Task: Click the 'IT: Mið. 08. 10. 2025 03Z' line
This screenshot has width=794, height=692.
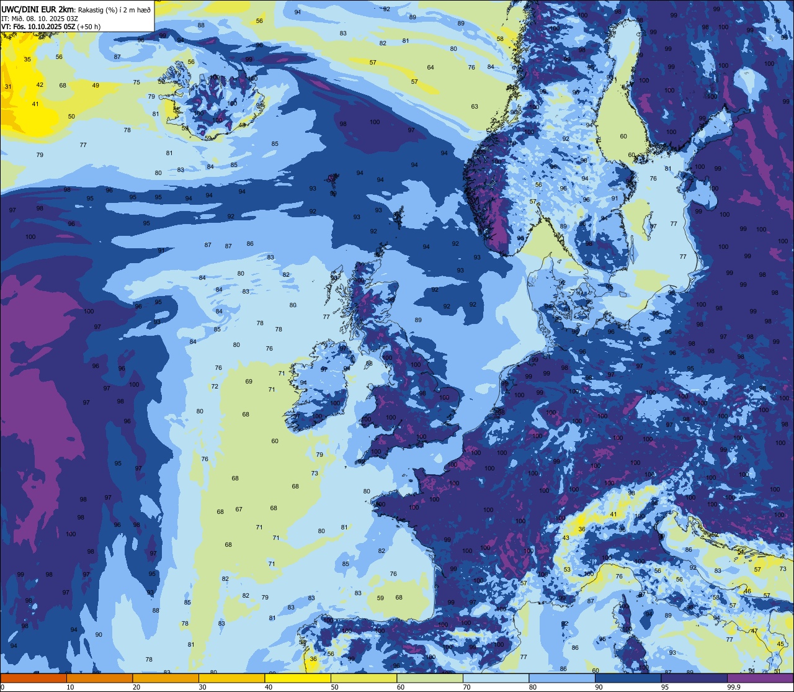Action: point(40,18)
